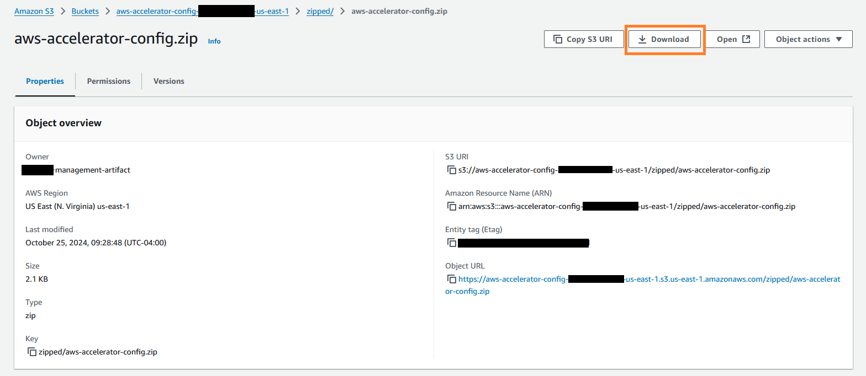Click the aws-accelerator-config.zip page title
The image size is (866, 376).
tap(106, 39)
